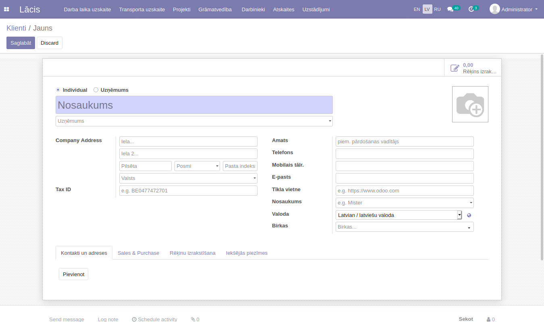Click the Klienti breadcrumb link
The height and width of the screenshot is (322, 544).
click(16, 28)
